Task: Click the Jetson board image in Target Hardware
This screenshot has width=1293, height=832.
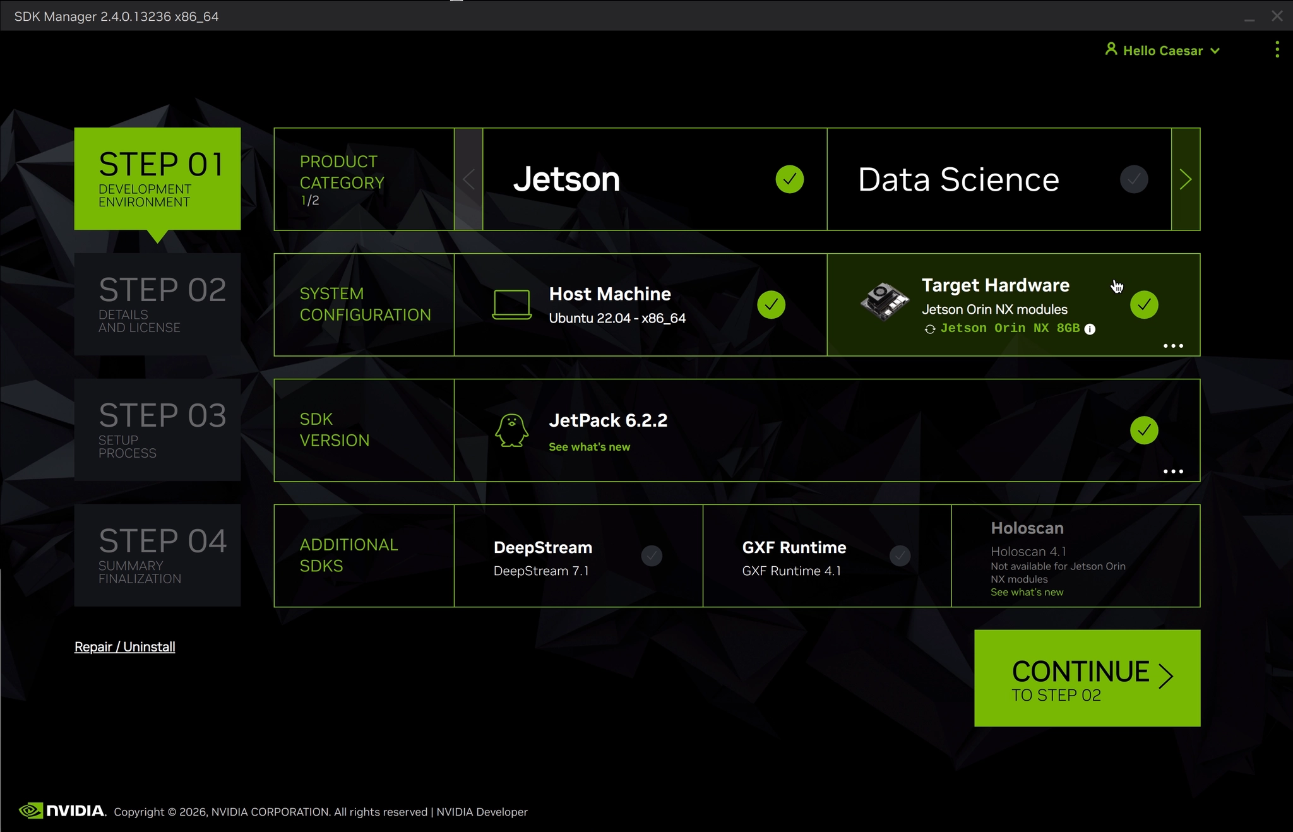Action: point(885,302)
